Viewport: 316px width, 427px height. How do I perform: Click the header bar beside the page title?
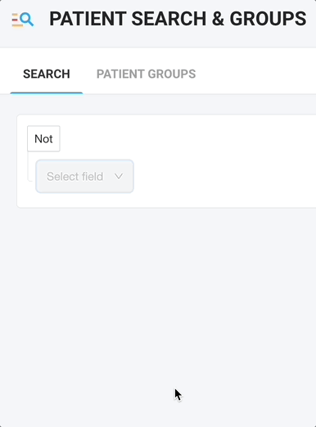point(311,19)
